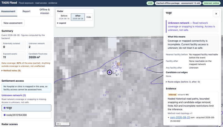
Task: Open the Offline & mission tab
Action: tap(45, 11)
